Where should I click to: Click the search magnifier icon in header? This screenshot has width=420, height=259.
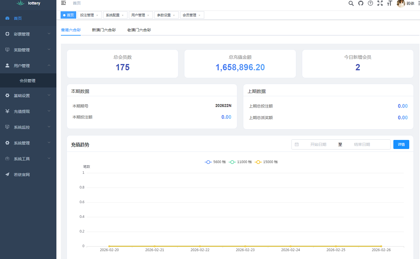(x=351, y=3)
